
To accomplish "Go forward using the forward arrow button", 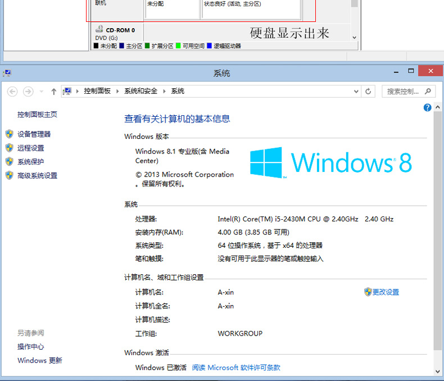I will tap(28, 92).
